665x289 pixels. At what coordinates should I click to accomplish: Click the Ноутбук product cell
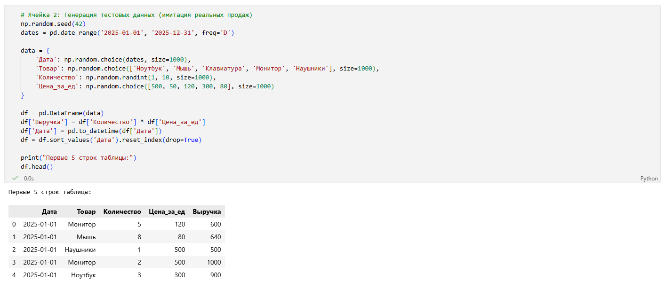(83, 275)
